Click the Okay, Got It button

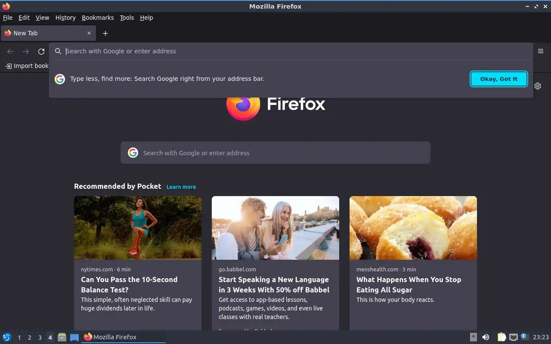pyautogui.click(x=499, y=79)
